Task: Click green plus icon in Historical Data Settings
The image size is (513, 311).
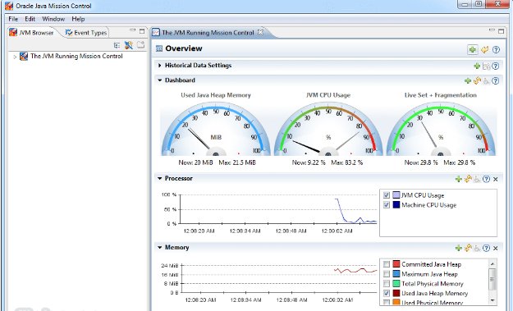Action: coord(477,66)
